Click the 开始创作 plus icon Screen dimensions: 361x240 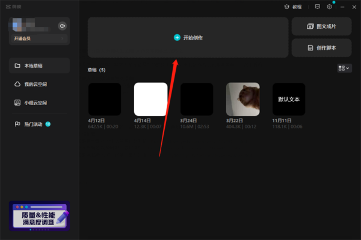click(177, 37)
